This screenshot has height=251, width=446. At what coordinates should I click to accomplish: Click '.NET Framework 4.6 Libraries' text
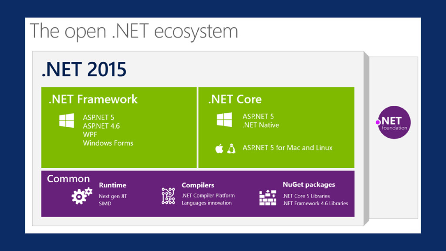(315, 203)
